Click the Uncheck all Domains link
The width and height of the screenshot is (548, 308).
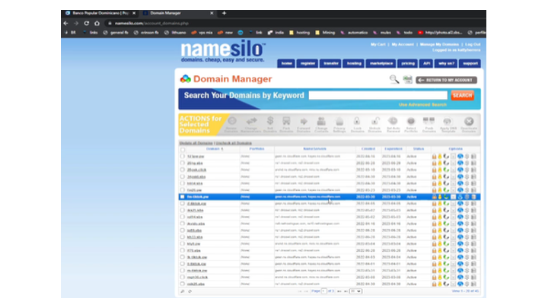[234, 143]
